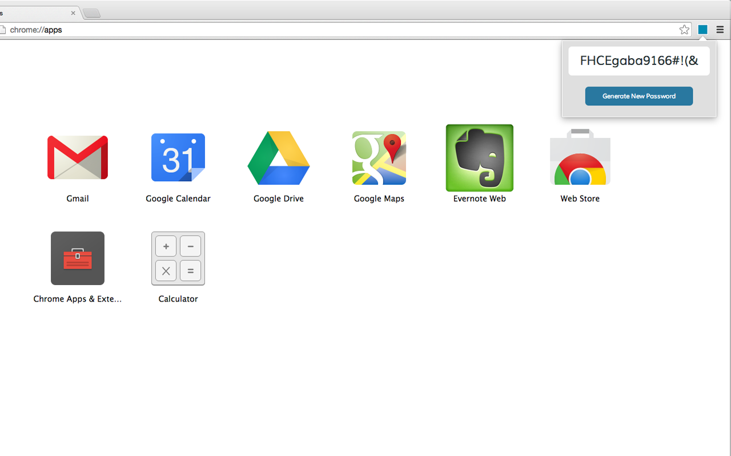Screen dimensions: 731x456
Task: Click the Evernote Web label text
Action: click(x=480, y=198)
